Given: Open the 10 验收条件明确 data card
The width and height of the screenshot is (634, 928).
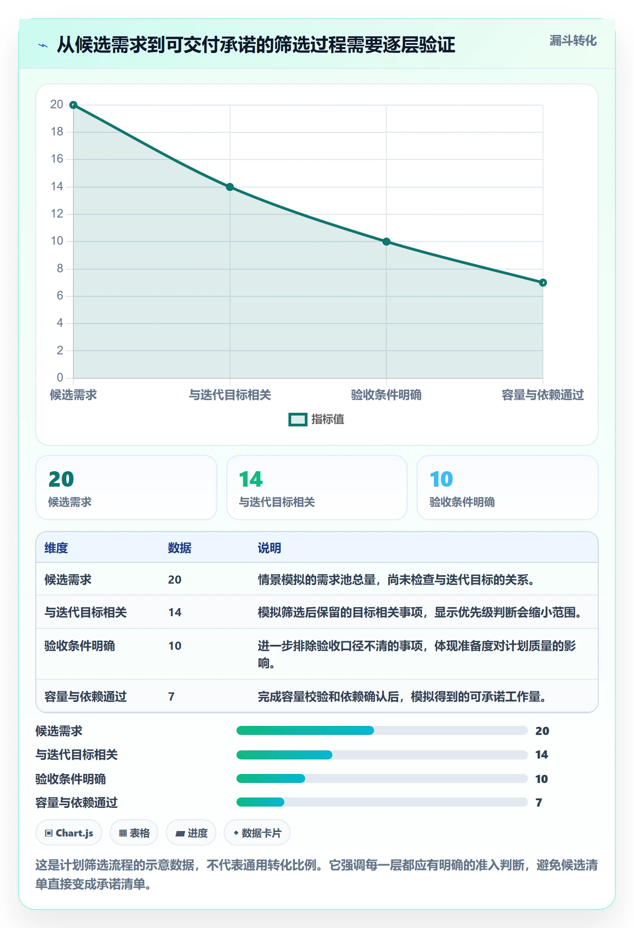Looking at the screenshot, I should 508,488.
